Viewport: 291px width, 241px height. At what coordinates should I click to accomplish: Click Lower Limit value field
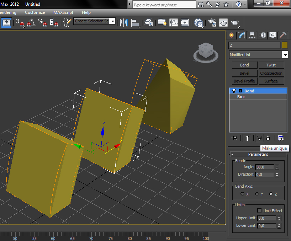pos(267,226)
